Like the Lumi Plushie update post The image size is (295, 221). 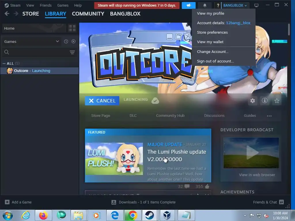(x=207, y=186)
